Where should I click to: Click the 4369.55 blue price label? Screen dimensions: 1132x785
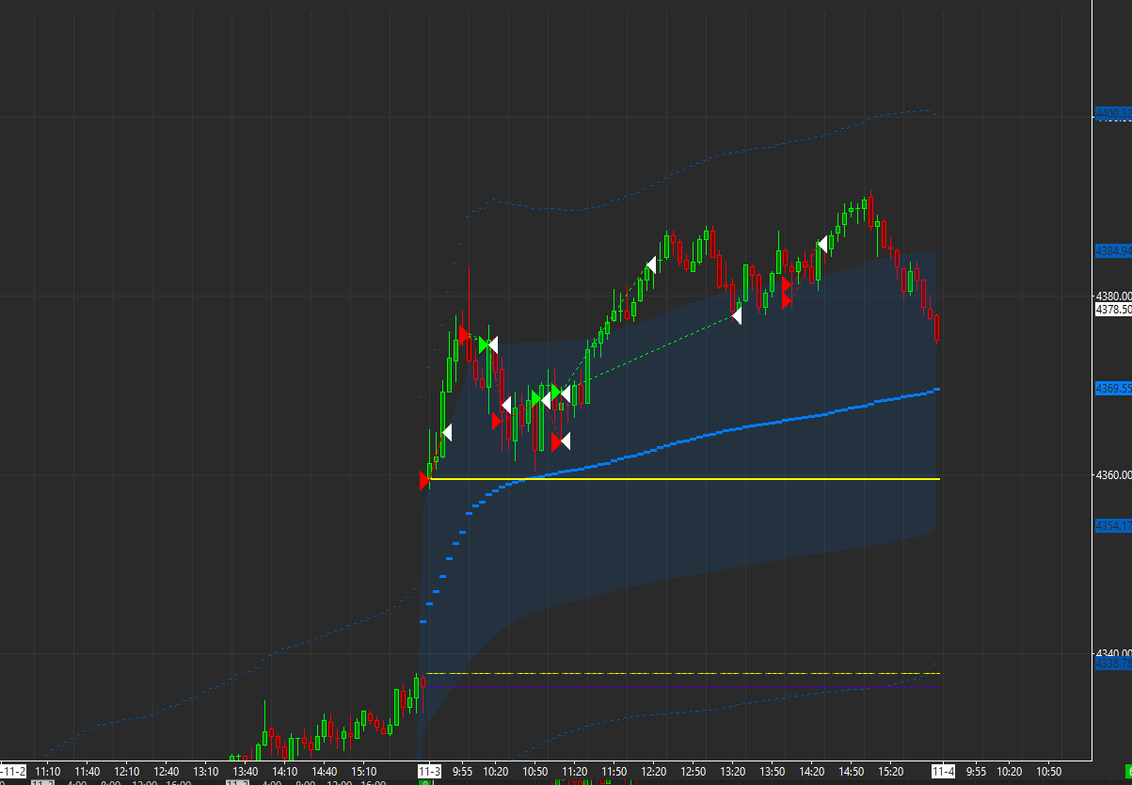(x=1113, y=388)
